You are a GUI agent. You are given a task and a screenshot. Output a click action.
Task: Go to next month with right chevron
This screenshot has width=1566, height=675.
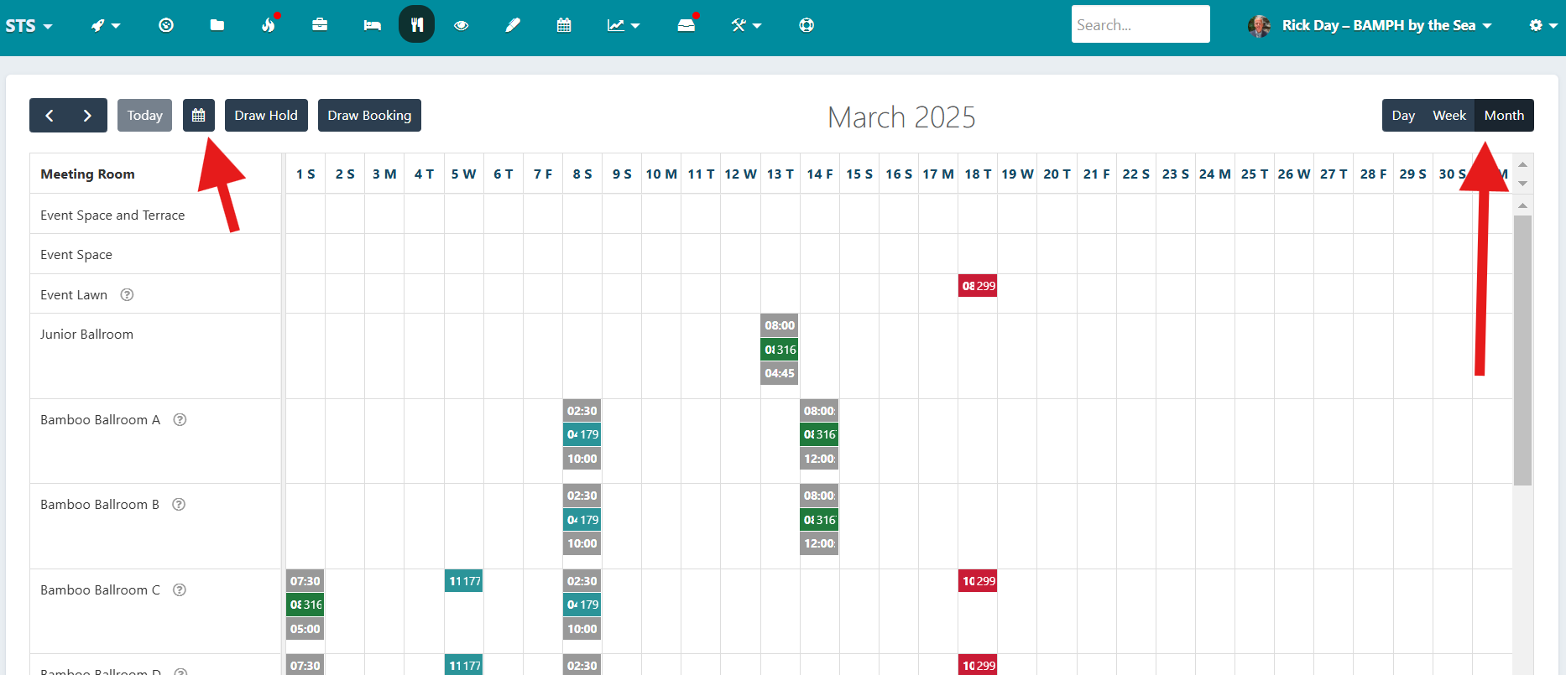[x=87, y=116]
